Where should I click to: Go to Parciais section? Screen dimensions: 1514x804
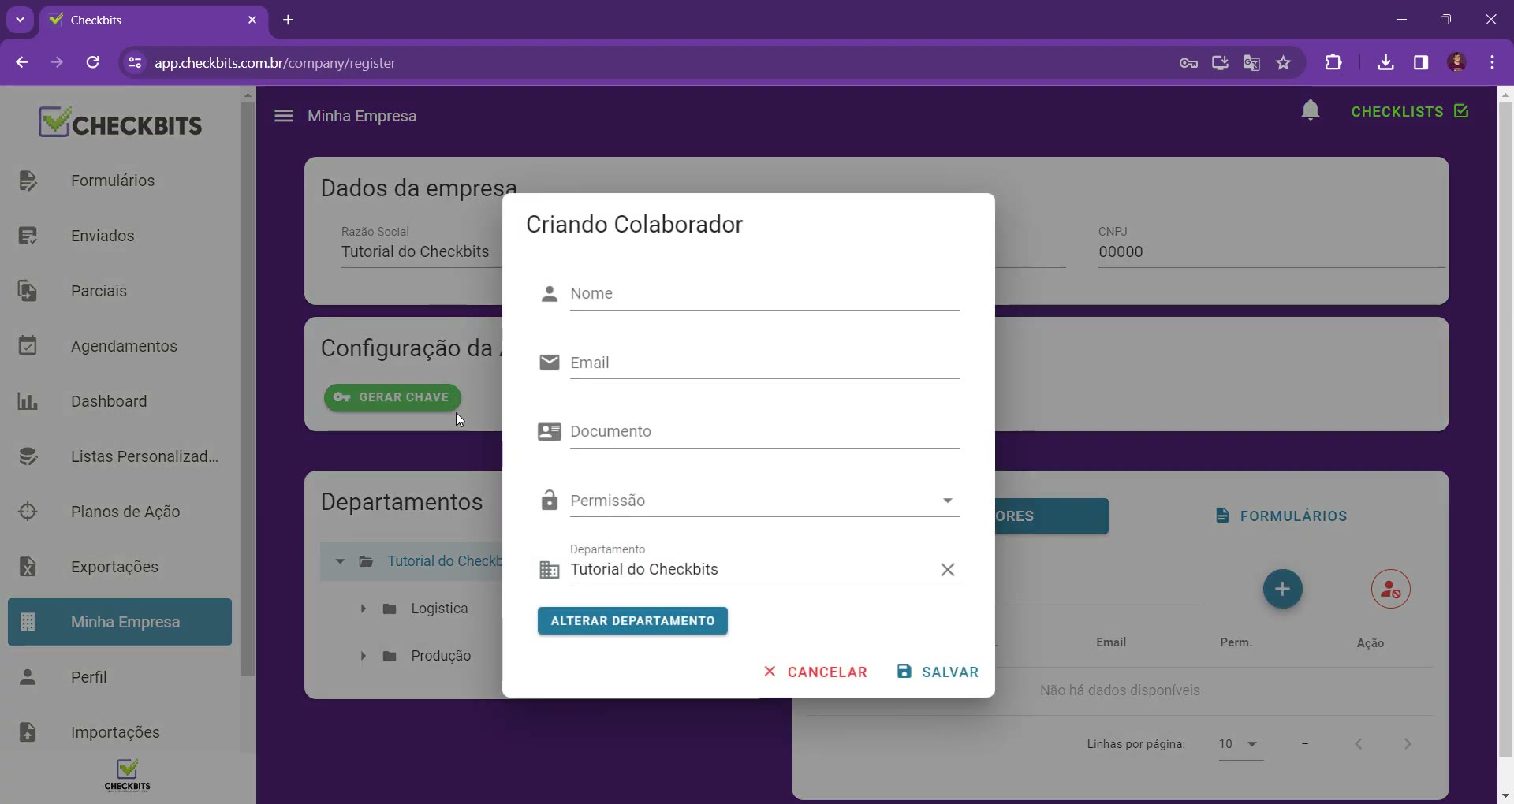click(x=120, y=291)
